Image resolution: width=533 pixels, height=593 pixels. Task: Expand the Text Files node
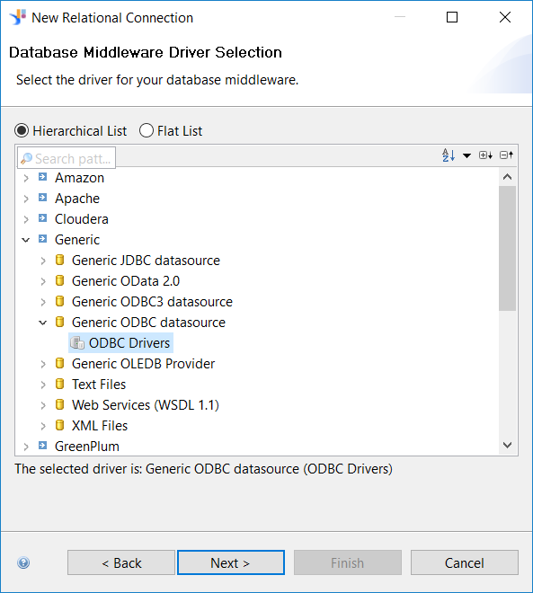pos(43,385)
